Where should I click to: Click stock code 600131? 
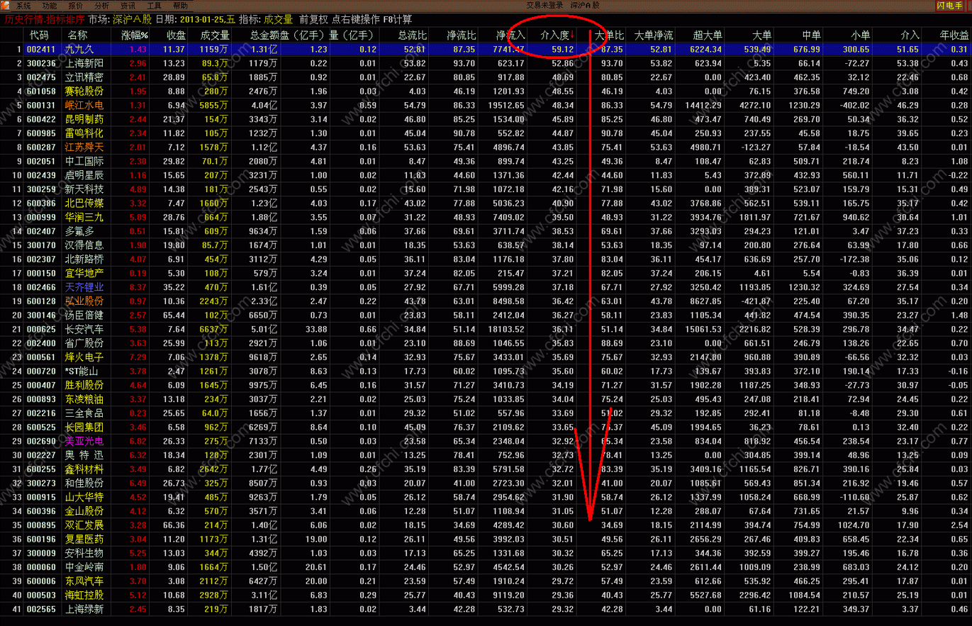[x=40, y=105]
